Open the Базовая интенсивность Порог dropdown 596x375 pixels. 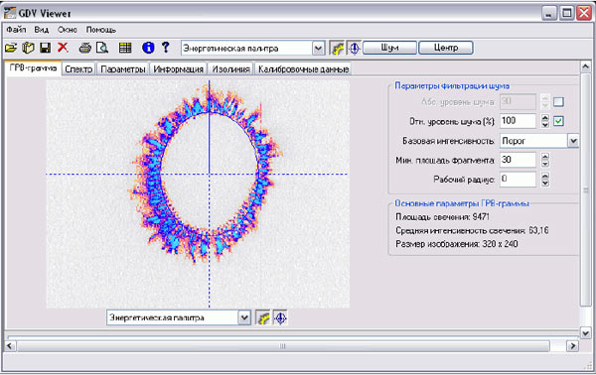point(573,141)
